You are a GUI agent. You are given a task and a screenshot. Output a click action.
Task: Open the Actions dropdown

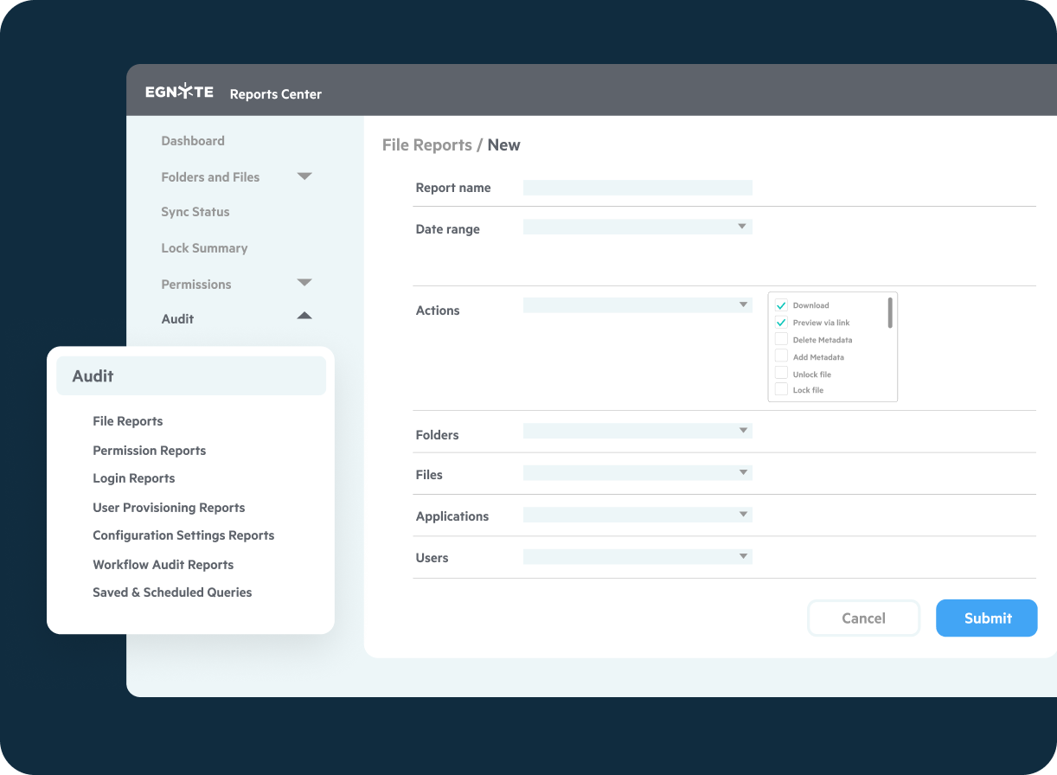(x=637, y=305)
